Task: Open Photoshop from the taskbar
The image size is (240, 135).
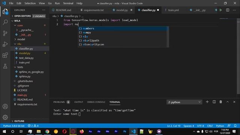Action: (x=124, y=132)
